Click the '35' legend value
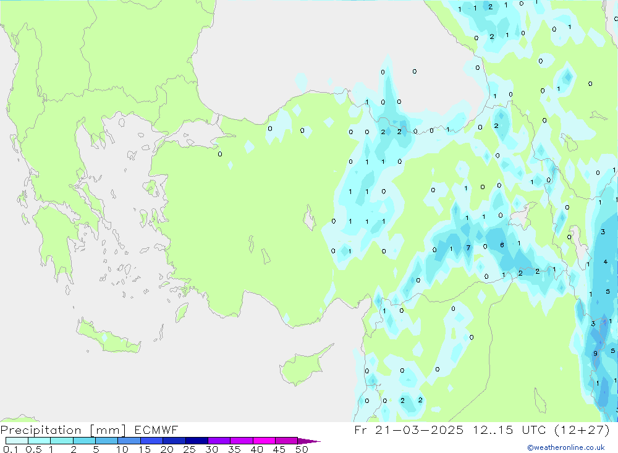The image size is (618, 453). coord(234,449)
